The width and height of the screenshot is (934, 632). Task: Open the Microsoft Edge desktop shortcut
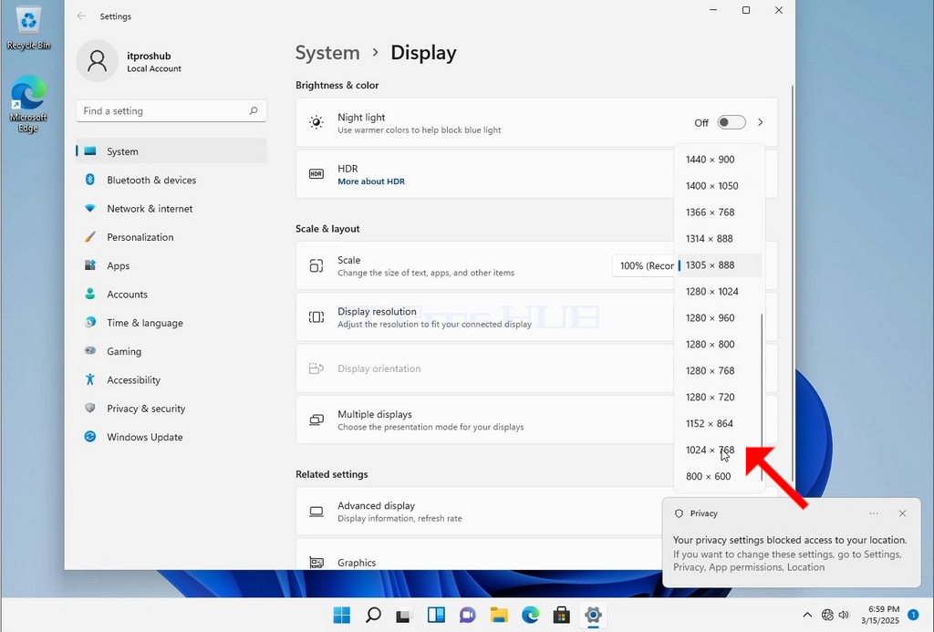[x=28, y=104]
